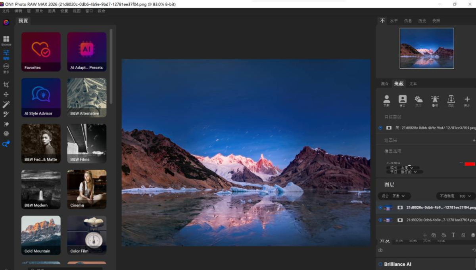
Task: Select the Move/Transform tool
Action: [6, 95]
